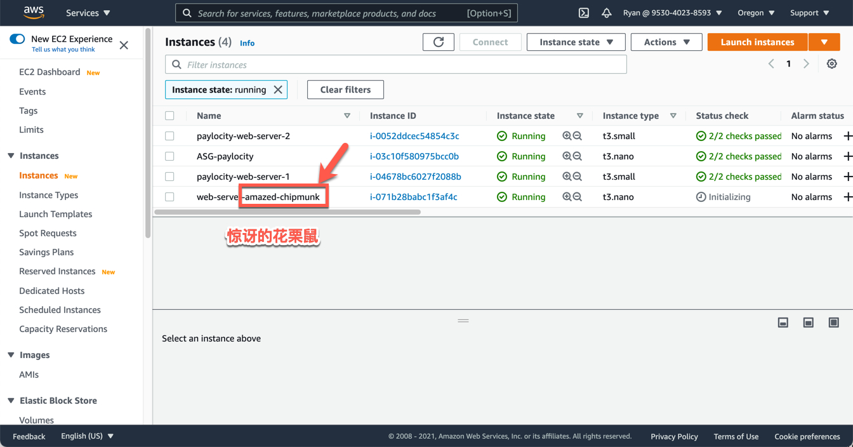Open Events in sidebar
Screen dimensions: 853x447
[x=32, y=91]
